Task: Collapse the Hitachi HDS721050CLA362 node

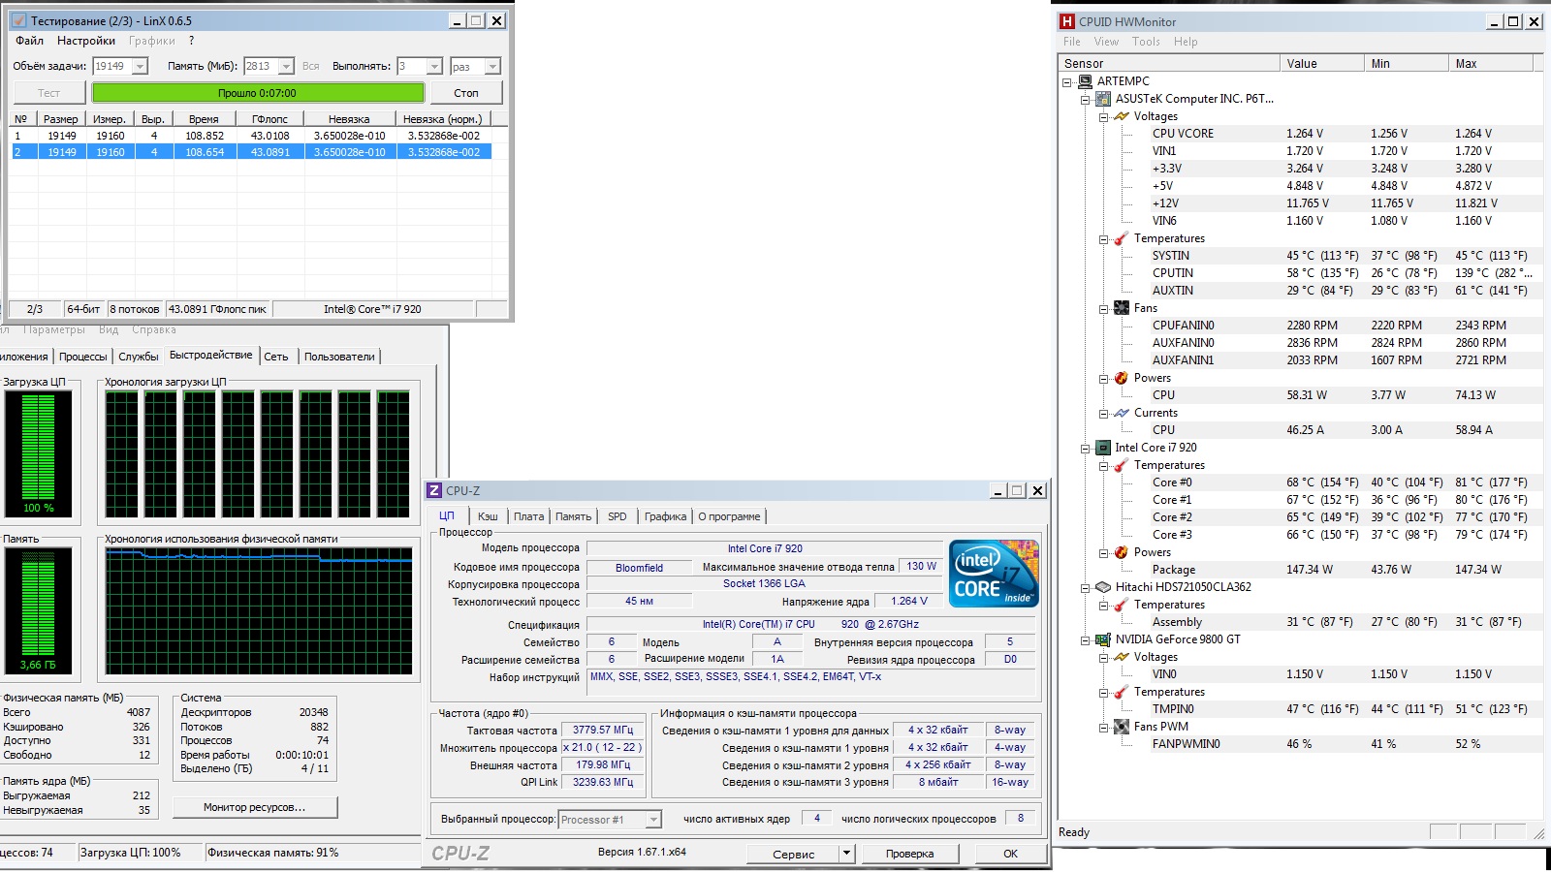Action: pyautogui.click(x=1086, y=588)
